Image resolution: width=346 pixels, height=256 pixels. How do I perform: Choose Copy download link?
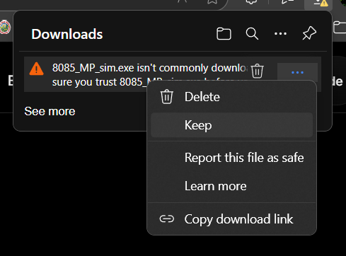click(231, 219)
